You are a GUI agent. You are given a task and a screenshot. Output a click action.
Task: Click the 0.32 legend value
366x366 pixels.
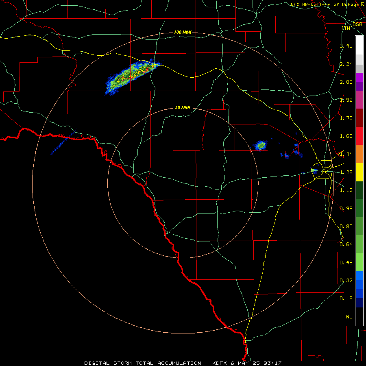point(346,280)
